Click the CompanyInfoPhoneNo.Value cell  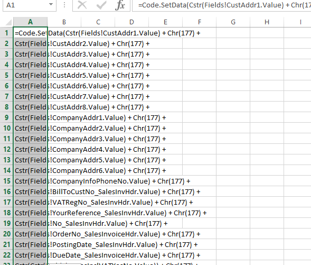point(30,181)
